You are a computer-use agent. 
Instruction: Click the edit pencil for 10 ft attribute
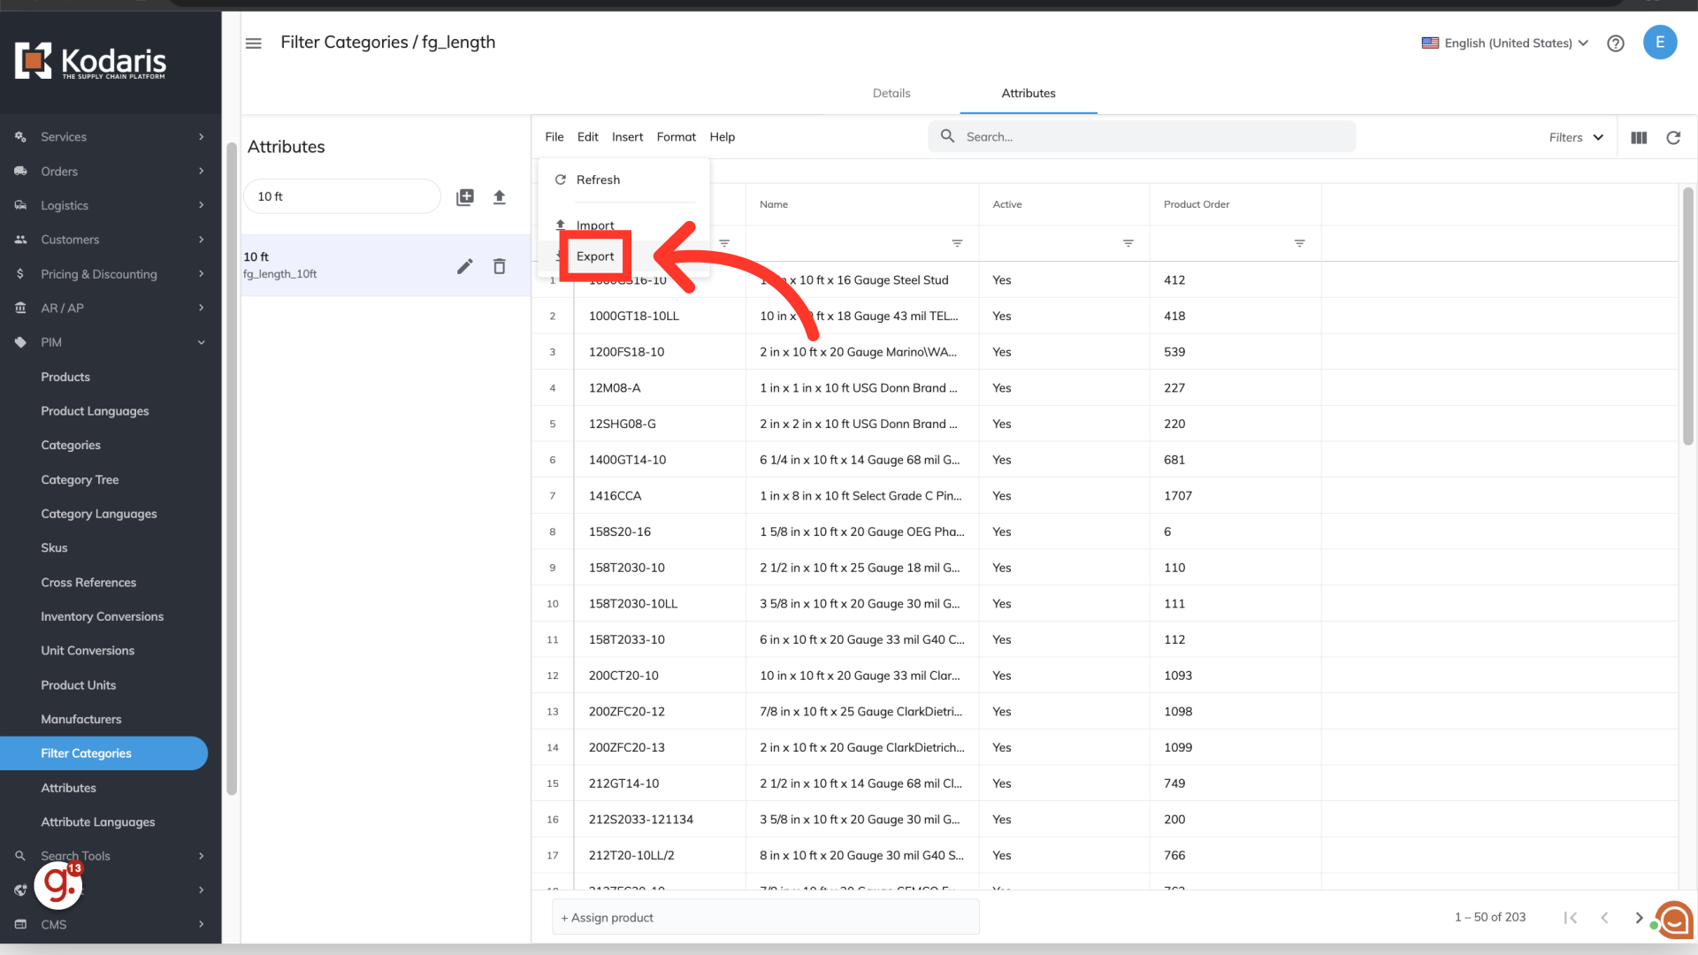(464, 266)
